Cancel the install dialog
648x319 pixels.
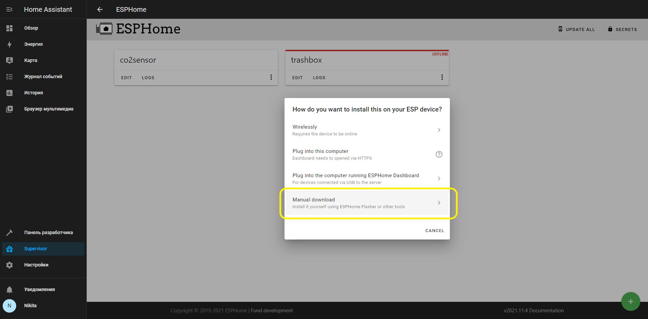coord(435,230)
